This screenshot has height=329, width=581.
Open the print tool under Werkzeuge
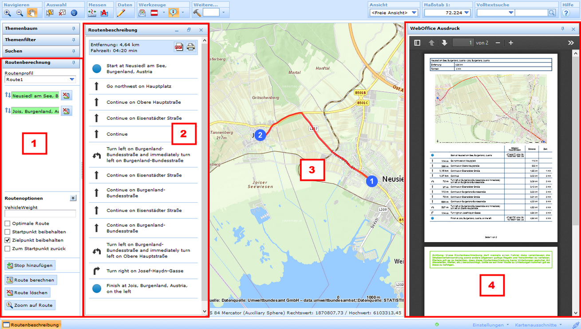coord(142,13)
